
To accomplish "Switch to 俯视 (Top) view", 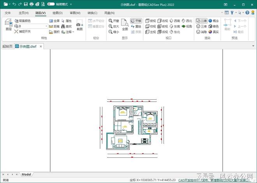I will [150, 21].
